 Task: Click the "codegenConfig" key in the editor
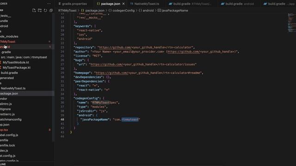tap(87, 98)
